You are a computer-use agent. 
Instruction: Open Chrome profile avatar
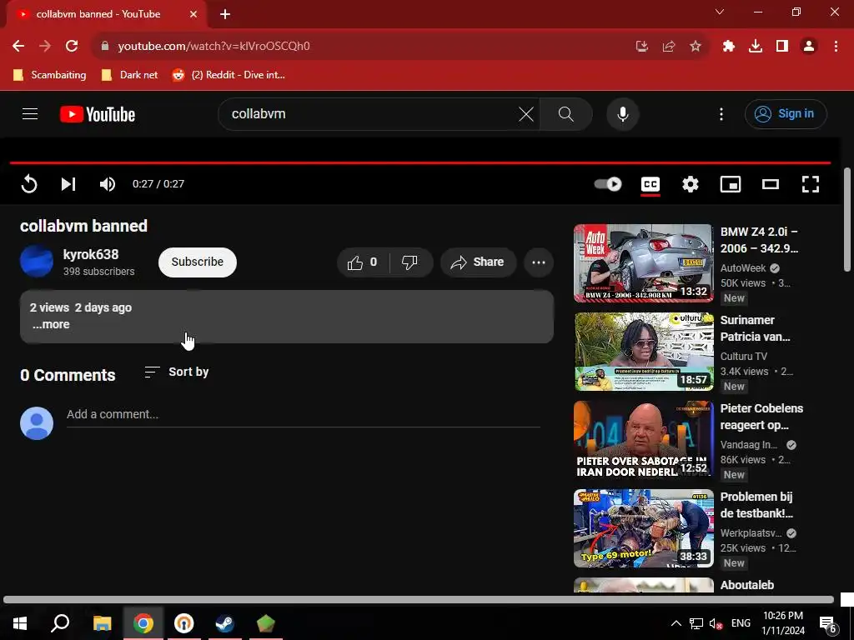(809, 47)
